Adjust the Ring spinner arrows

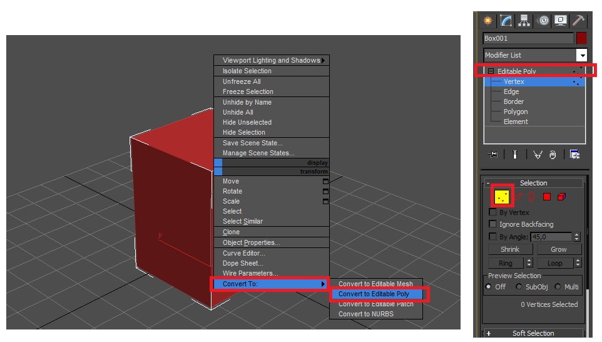(529, 263)
